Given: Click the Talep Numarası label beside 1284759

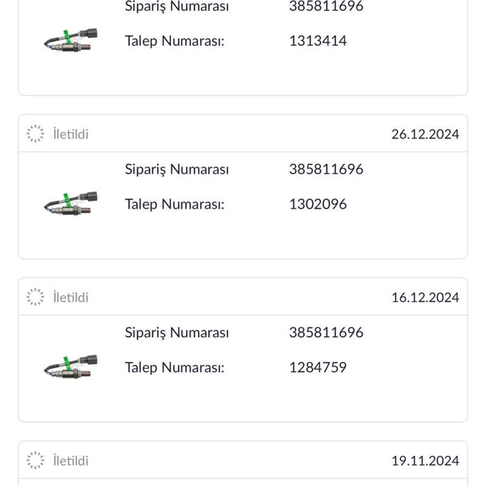Looking at the screenshot, I should tap(175, 368).
